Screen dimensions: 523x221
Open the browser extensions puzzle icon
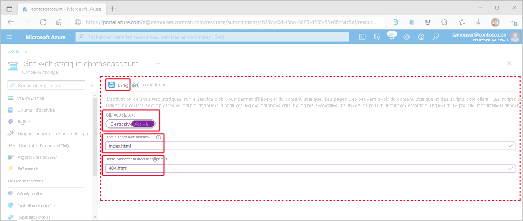coord(444,22)
